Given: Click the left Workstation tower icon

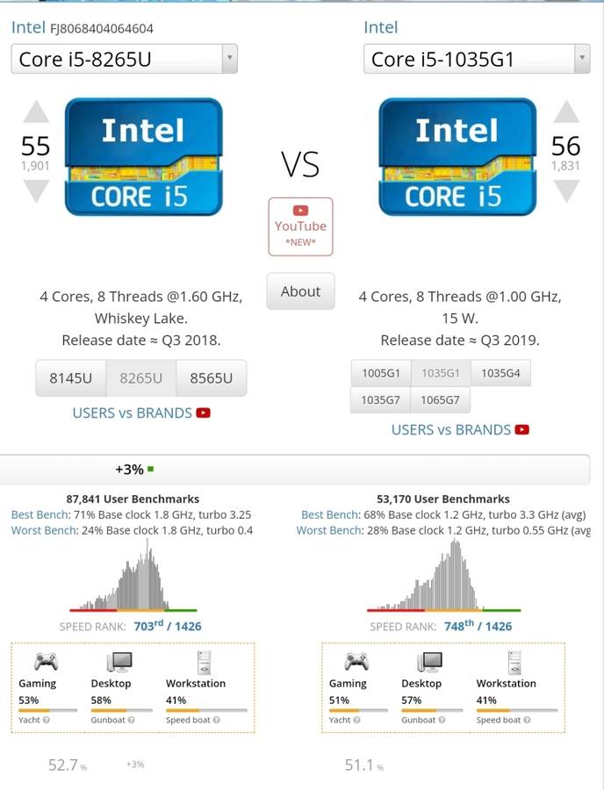Looking at the screenshot, I should (x=204, y=662).
